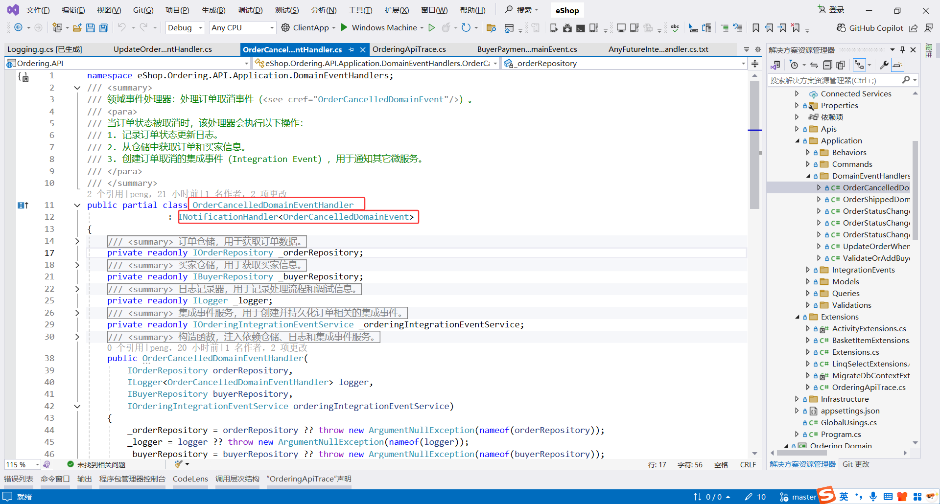Click the master branch in status bar

pos(798,497)
